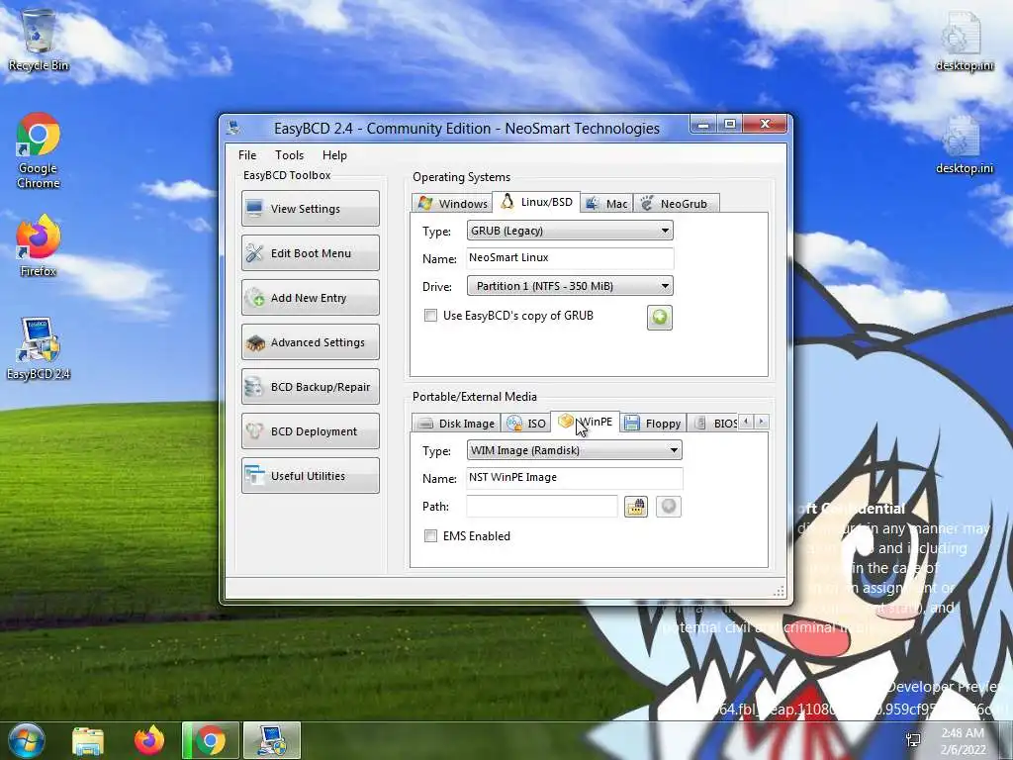Image resolution: width=1013 pixels, height=760 pixels.
Task: Switch to the Mac tab
Action: [x=606, y=203]
